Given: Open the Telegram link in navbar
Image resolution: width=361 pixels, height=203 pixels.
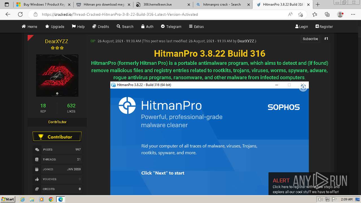Looking at the screenshot, I should pos(171,27).
